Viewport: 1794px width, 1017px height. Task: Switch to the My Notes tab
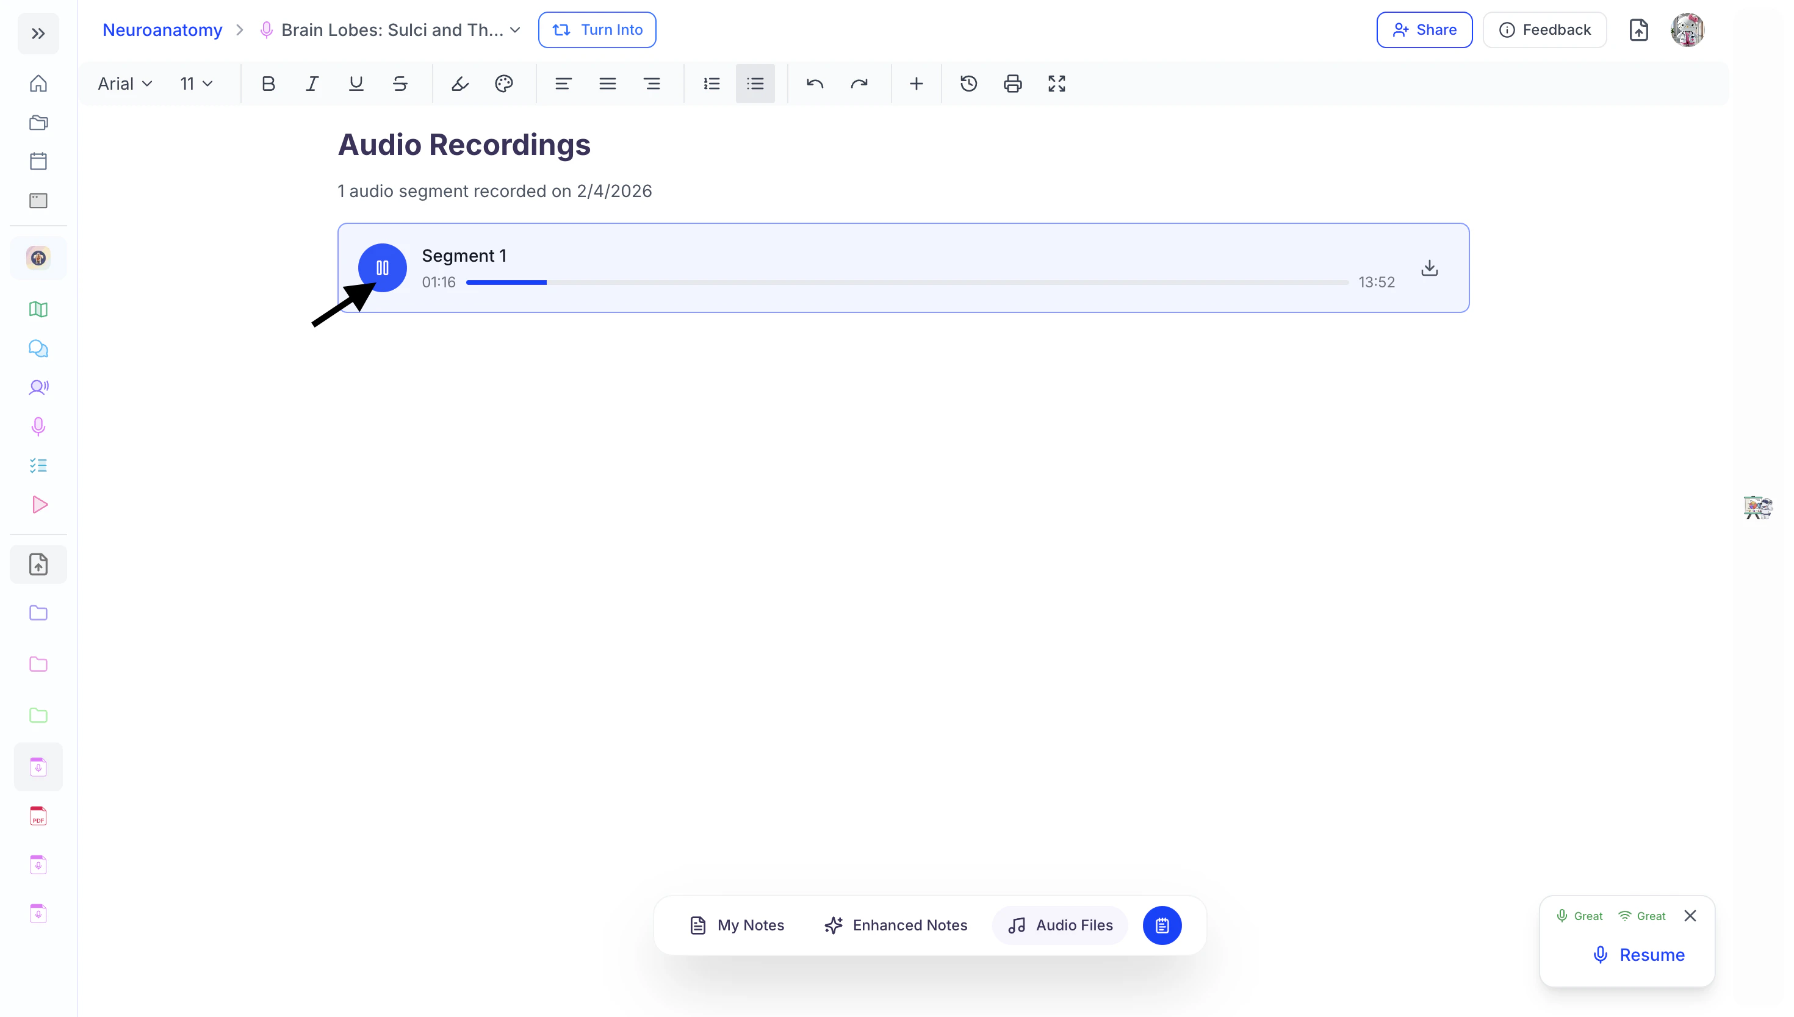(737, 925)
